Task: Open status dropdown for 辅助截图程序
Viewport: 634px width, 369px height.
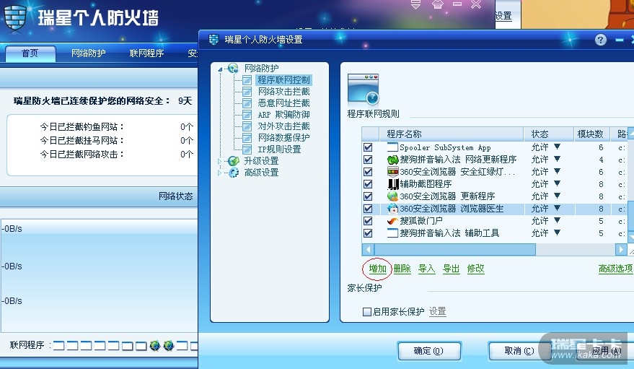Action: click(557, 183)
